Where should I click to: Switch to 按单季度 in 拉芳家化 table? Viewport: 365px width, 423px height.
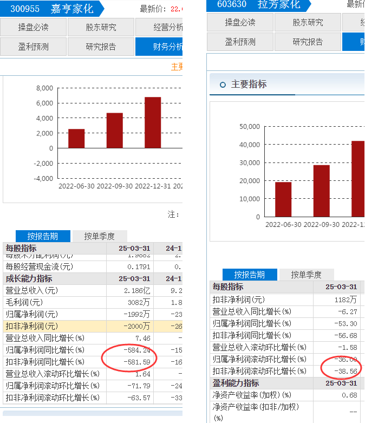(x=307, y=275)
